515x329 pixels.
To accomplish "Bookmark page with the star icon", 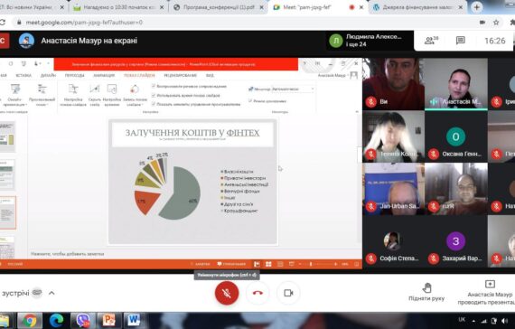I will (x=496, y=23).
